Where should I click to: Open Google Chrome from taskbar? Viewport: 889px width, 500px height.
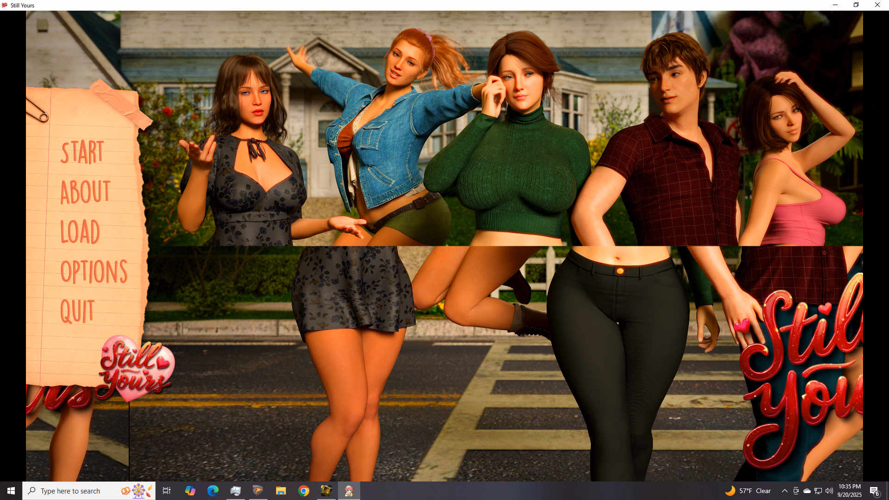click(x=304, y=491)
